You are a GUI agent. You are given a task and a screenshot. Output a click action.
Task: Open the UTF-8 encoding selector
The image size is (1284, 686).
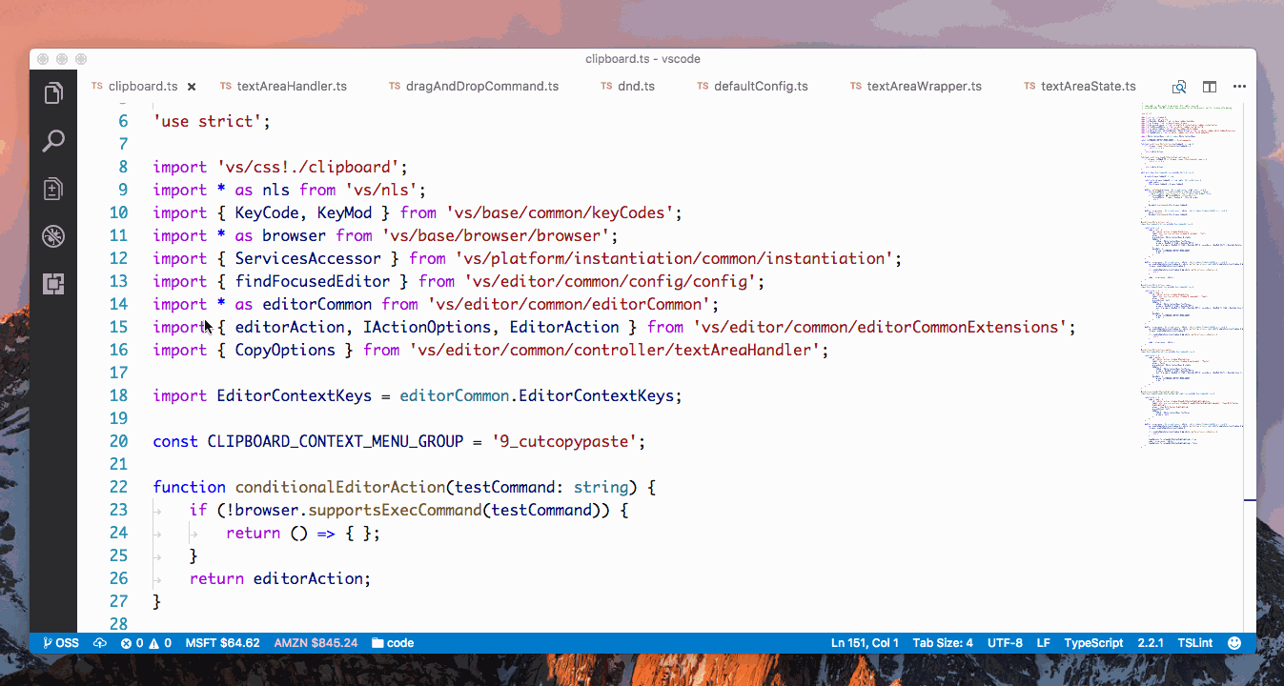pyautogui.click(x=1005, y=643)
